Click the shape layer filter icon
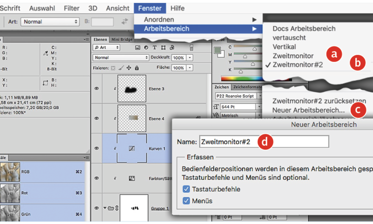The width and height of the screenshot is (373, 224). click(x=163, y=48)
